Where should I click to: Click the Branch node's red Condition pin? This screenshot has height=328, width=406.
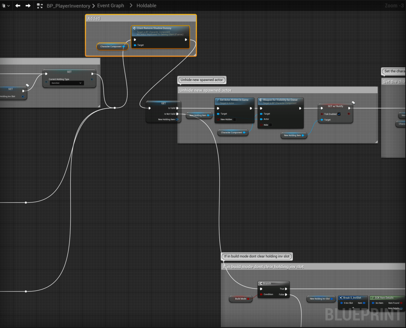(261, 294)
